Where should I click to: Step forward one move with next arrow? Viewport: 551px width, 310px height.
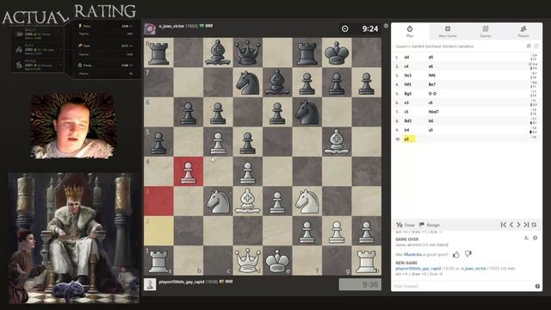click(518, 225)
